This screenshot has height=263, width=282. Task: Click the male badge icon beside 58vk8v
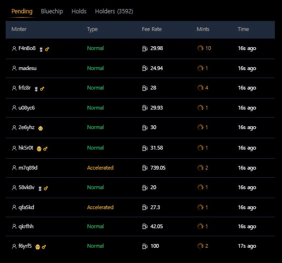point(46,188)
